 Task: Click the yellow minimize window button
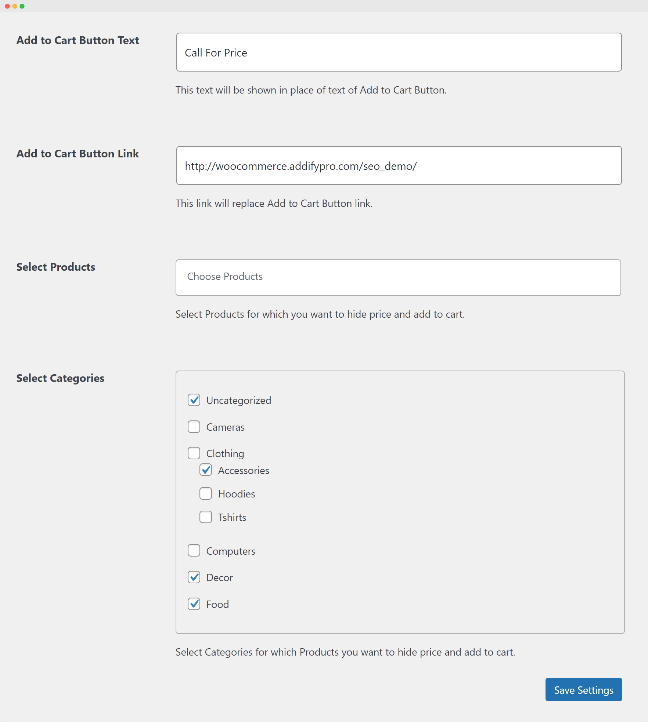tap(15, 6)
